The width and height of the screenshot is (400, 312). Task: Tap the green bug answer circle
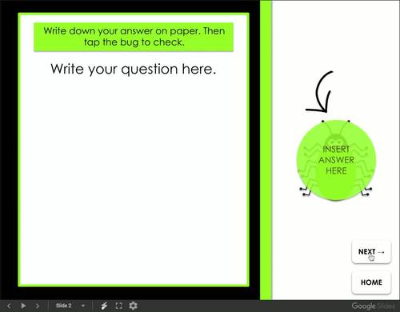coord(336,160)
